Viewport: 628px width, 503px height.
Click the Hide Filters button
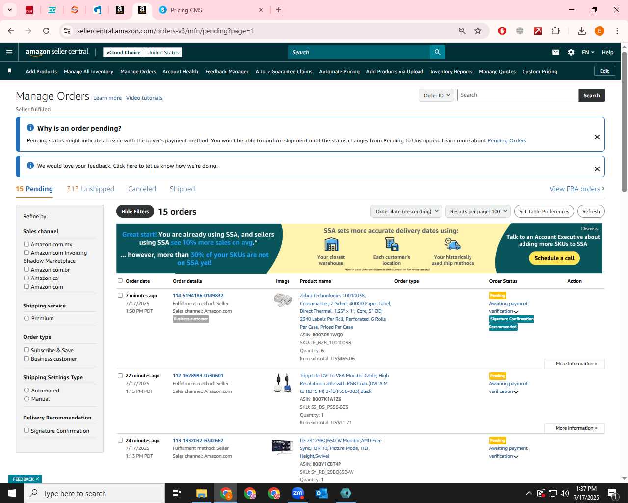135,212
